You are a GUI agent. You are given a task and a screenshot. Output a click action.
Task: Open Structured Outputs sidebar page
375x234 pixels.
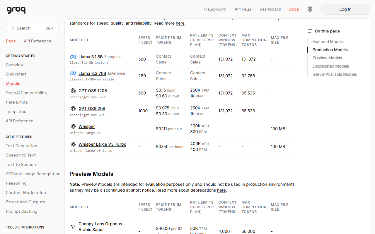tap(25, 202)
